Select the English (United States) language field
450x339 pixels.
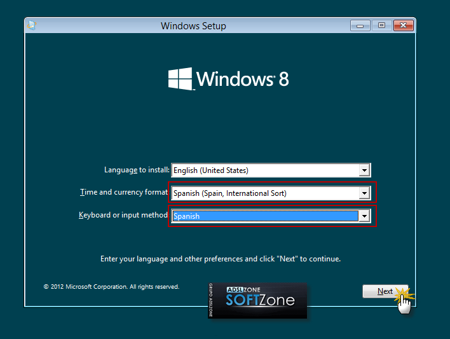tap(264, 170)
